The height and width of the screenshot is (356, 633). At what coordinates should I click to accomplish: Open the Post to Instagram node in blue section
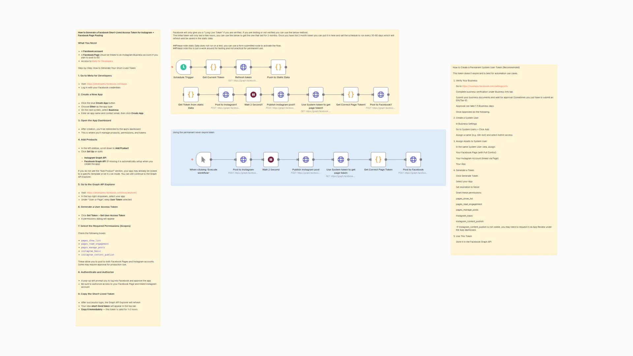pos(243,160)
